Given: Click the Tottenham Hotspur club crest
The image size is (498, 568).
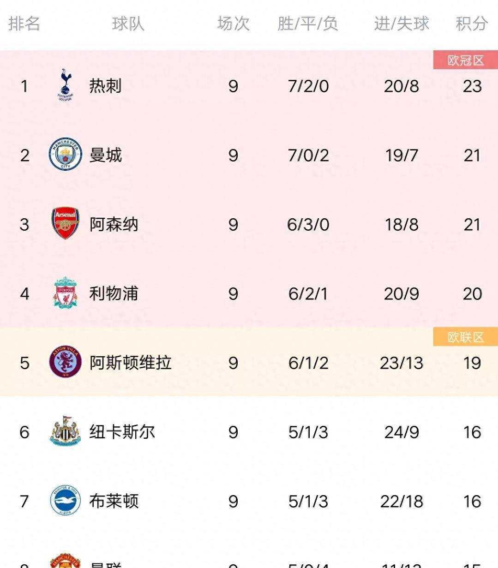Looking at the screenshot, I should (65, 85).
